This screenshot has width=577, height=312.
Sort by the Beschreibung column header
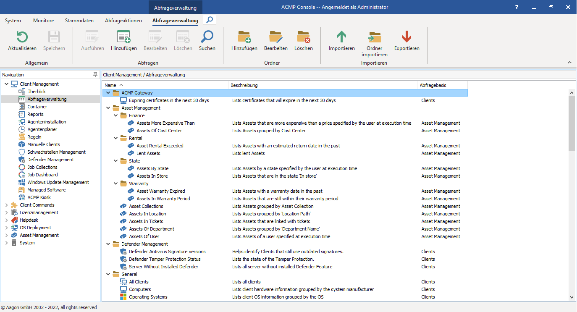coord(323,85)
